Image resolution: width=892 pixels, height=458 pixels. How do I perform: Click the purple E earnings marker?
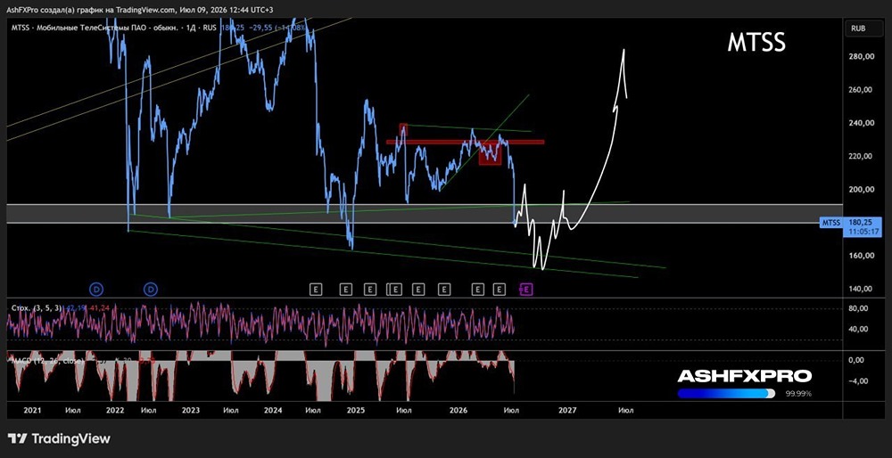point(527,290)
